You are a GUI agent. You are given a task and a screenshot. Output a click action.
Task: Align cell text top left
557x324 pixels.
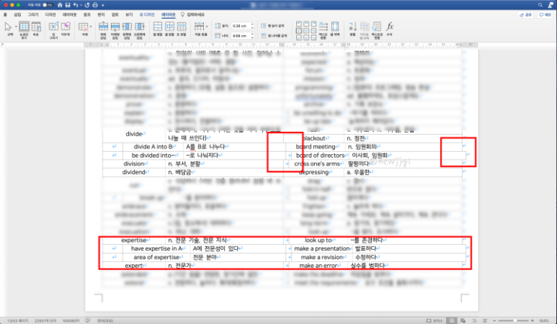coord(299,24)
